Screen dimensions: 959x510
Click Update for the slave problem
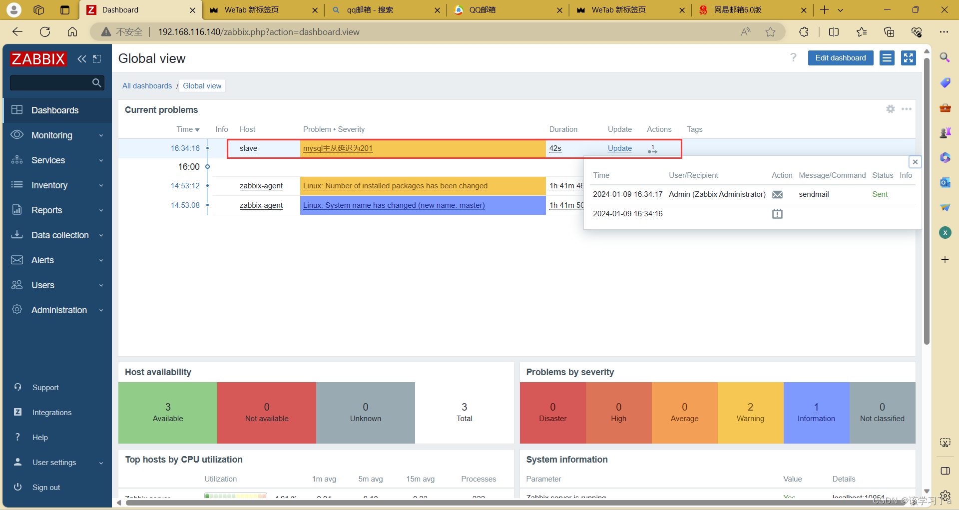[x=620, y=148]
